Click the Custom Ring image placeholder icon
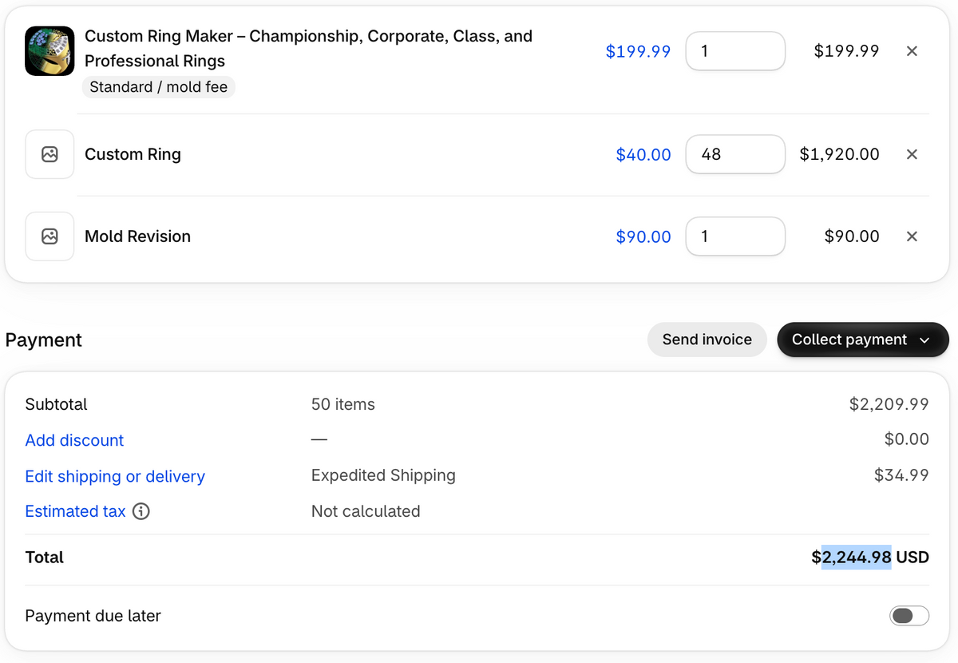 (x=49, y=154)
